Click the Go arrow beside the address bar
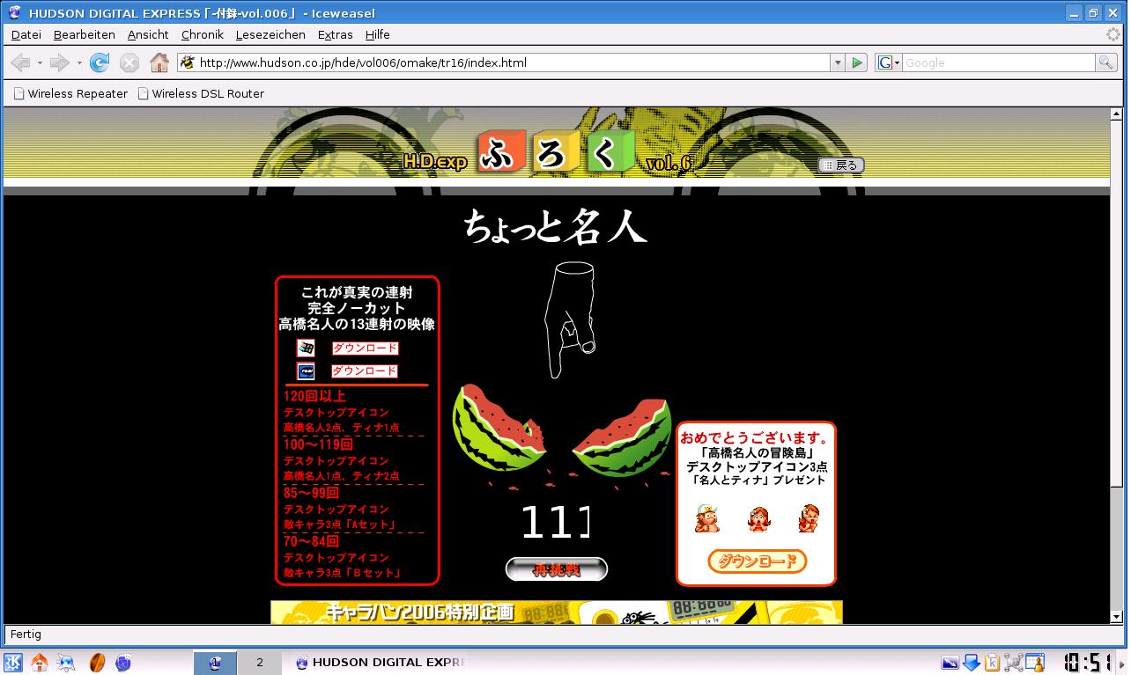The height and width of the screenshot is (675, 1131). [x=856, y=62]
